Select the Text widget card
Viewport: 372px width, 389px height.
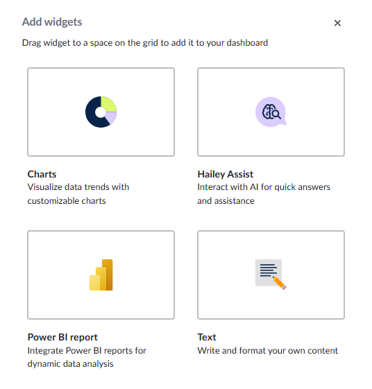[271, 275]
